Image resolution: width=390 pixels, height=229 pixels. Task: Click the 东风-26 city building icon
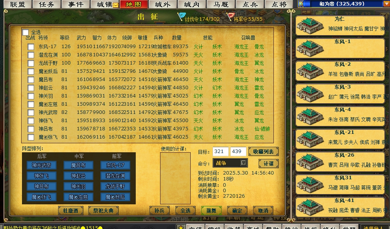310,162
